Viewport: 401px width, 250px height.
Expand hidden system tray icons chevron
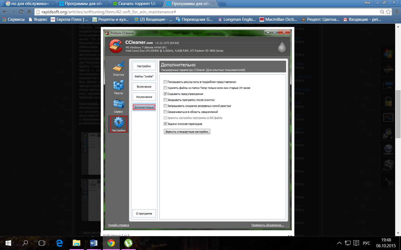pos(339,243)
